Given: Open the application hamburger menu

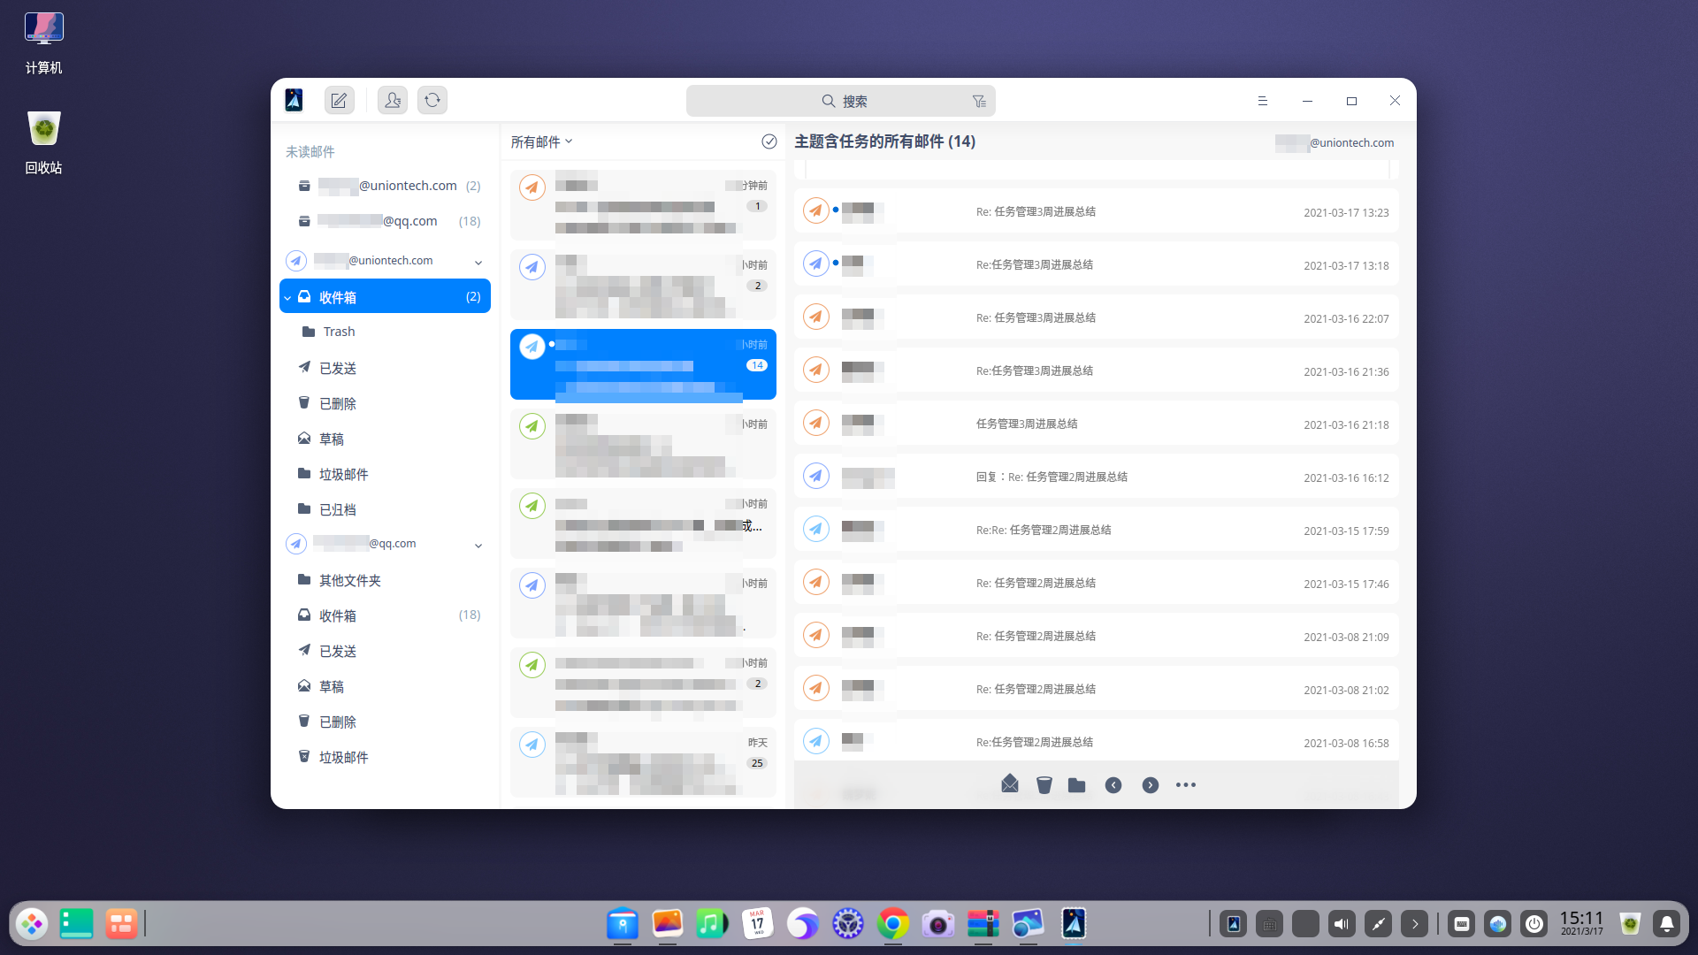Looking at the screenshot, I should (1262, 101).
